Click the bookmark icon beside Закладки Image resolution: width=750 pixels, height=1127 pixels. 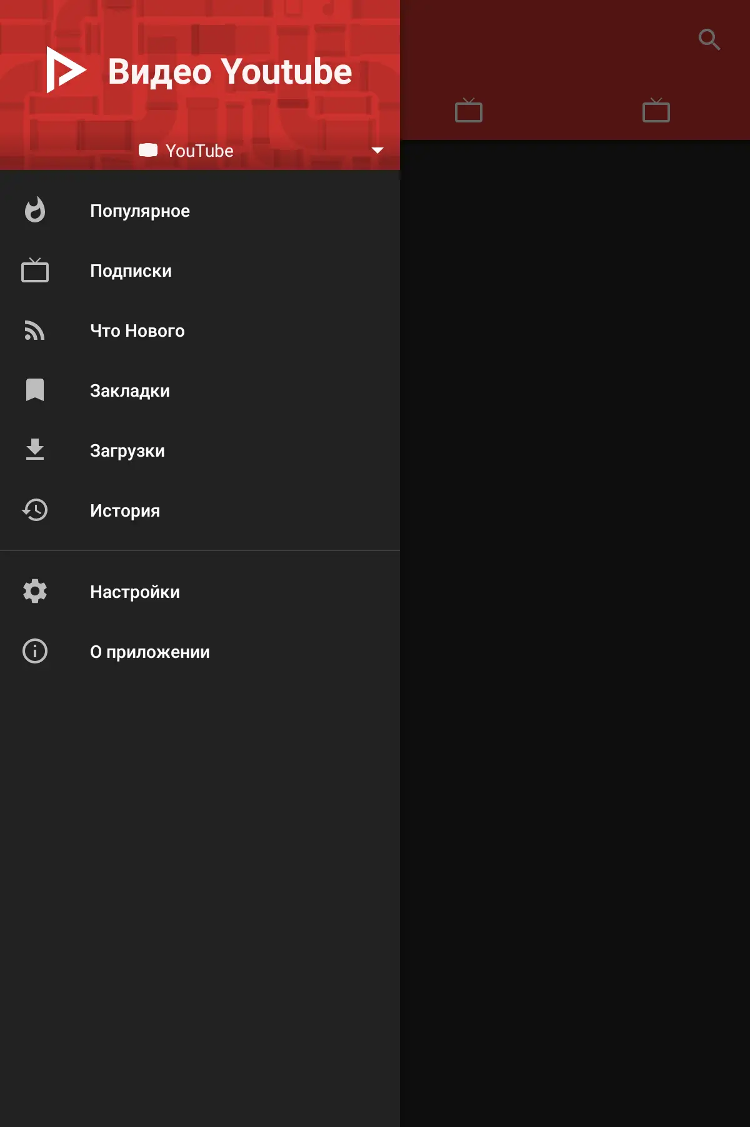[x=35, y=390]
